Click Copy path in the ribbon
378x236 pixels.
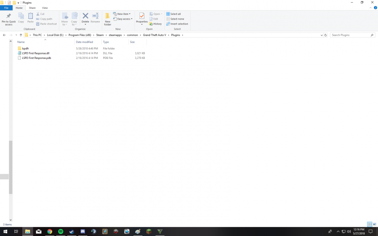44,19
